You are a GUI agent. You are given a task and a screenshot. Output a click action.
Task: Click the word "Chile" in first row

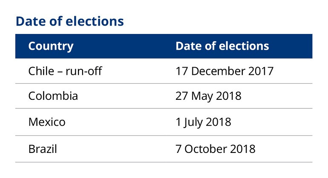41,71
